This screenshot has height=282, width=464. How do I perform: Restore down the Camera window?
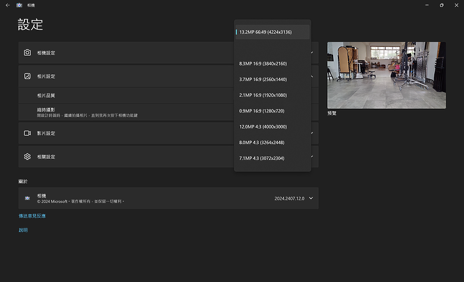coord(441,5)
